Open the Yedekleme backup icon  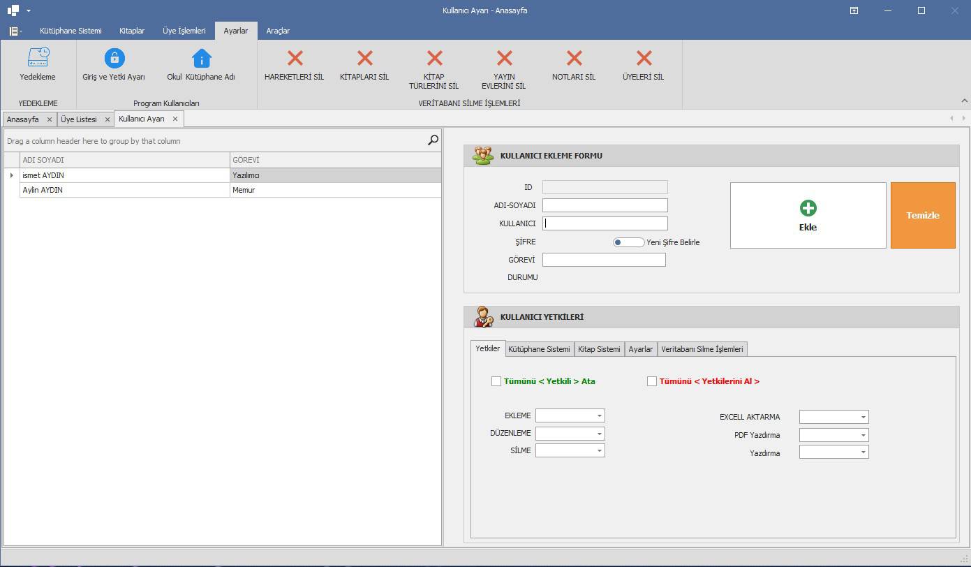coord(38,58)
